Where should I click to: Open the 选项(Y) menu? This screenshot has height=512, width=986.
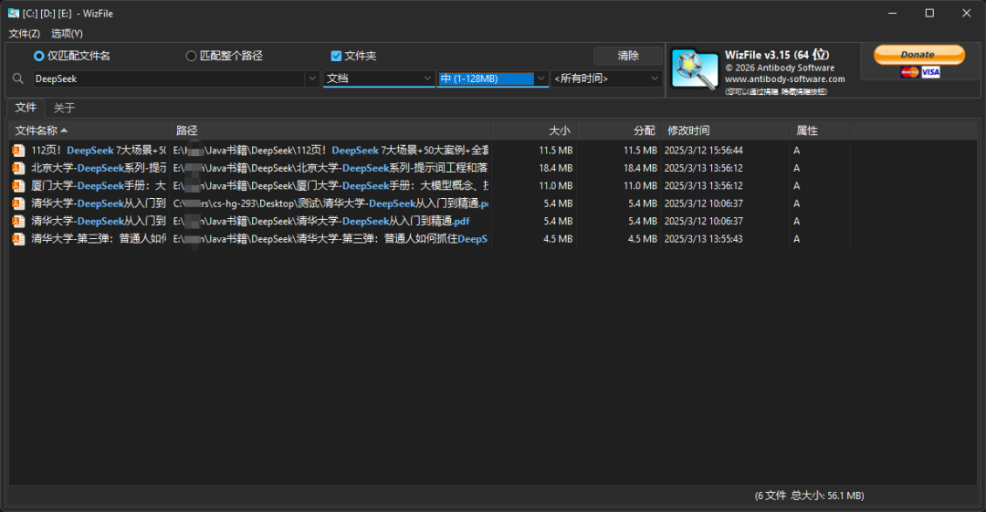(x=67, y=34)
